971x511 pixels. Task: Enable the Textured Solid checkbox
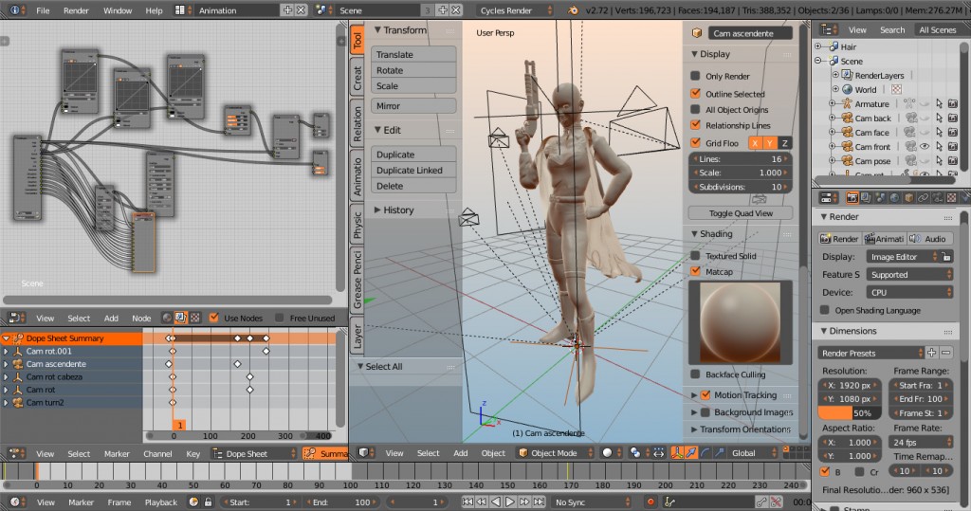(x=695, y=255)
